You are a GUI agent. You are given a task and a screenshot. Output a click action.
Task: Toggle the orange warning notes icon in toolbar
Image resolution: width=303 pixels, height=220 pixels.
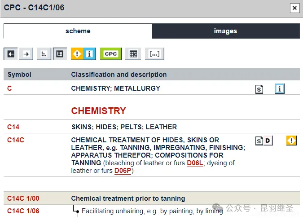pyautogui.click(x=77, y=54)
